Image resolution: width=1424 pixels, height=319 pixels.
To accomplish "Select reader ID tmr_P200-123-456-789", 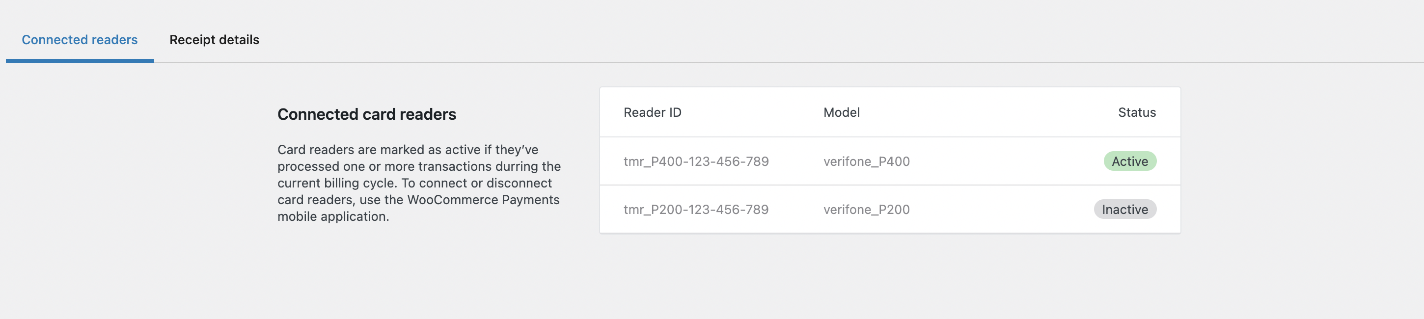I will coord(695,210).
